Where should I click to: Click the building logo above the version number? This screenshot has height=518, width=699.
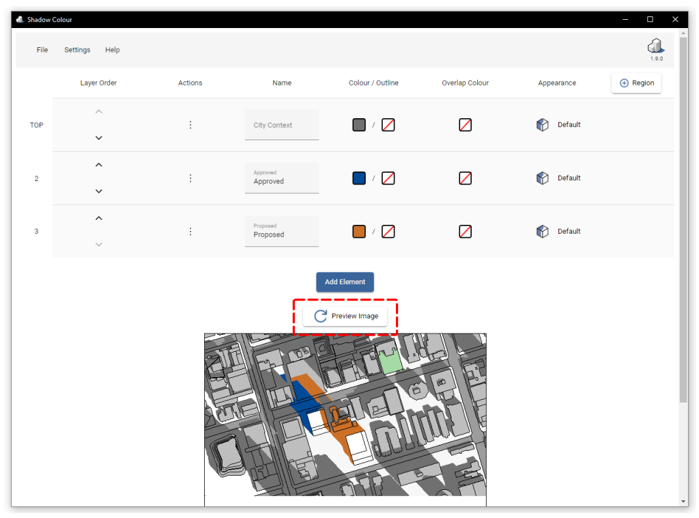(x=655, y=45)
